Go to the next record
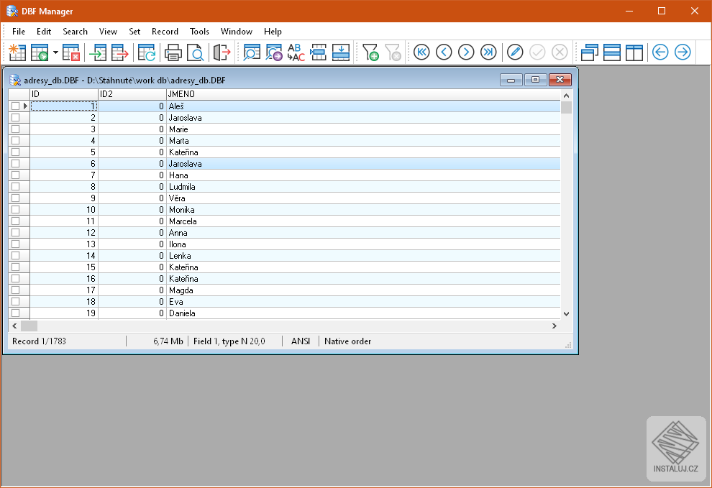 coord(466,52)
